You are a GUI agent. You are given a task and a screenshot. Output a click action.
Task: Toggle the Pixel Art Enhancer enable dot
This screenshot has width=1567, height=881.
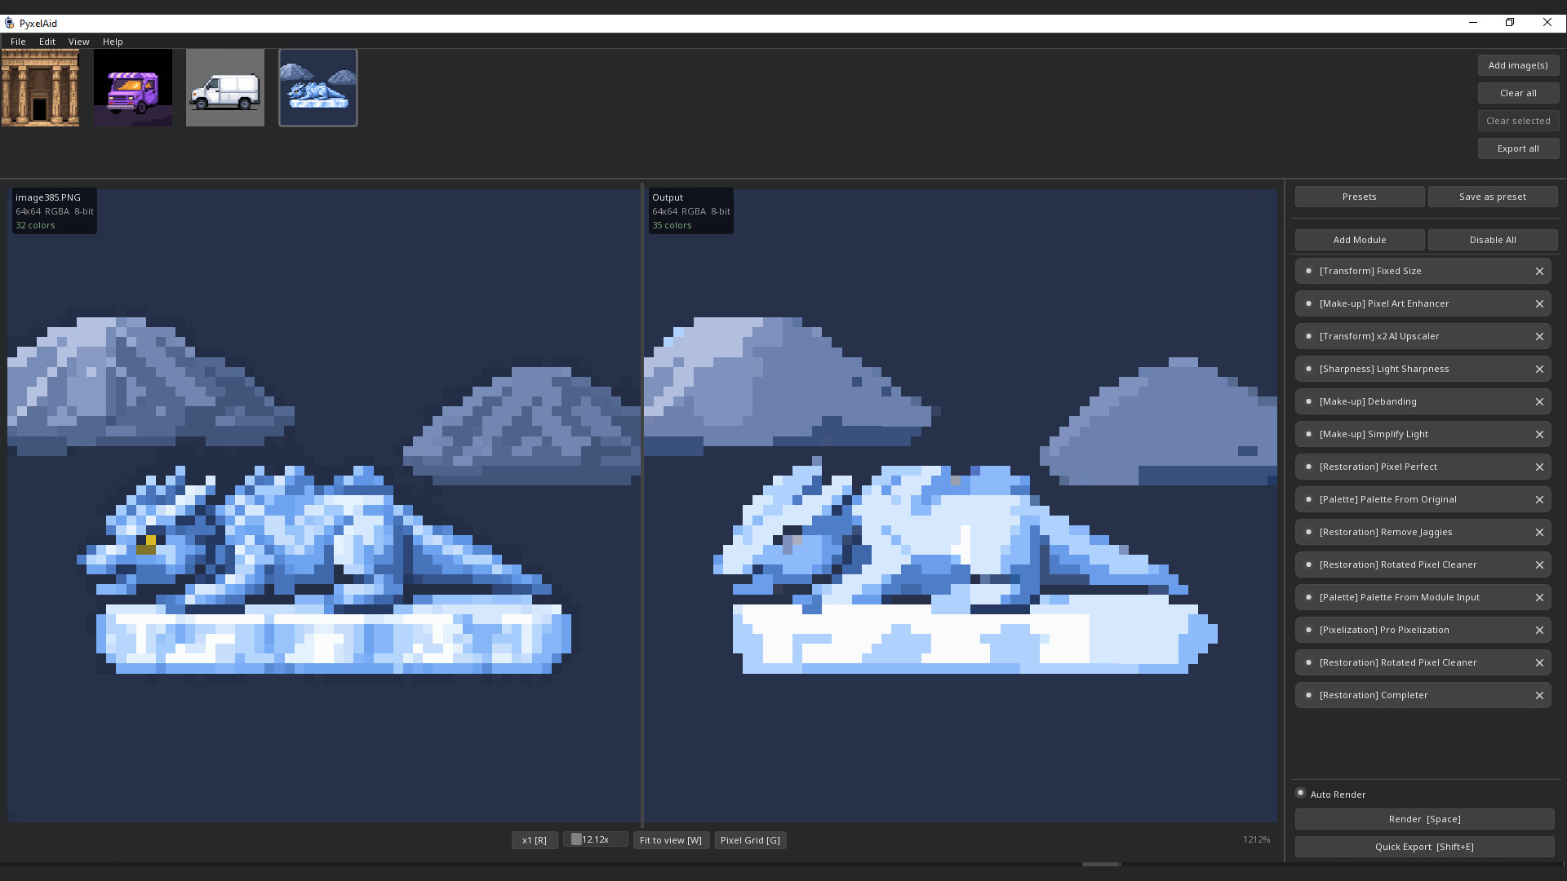tap(1308, 303)
